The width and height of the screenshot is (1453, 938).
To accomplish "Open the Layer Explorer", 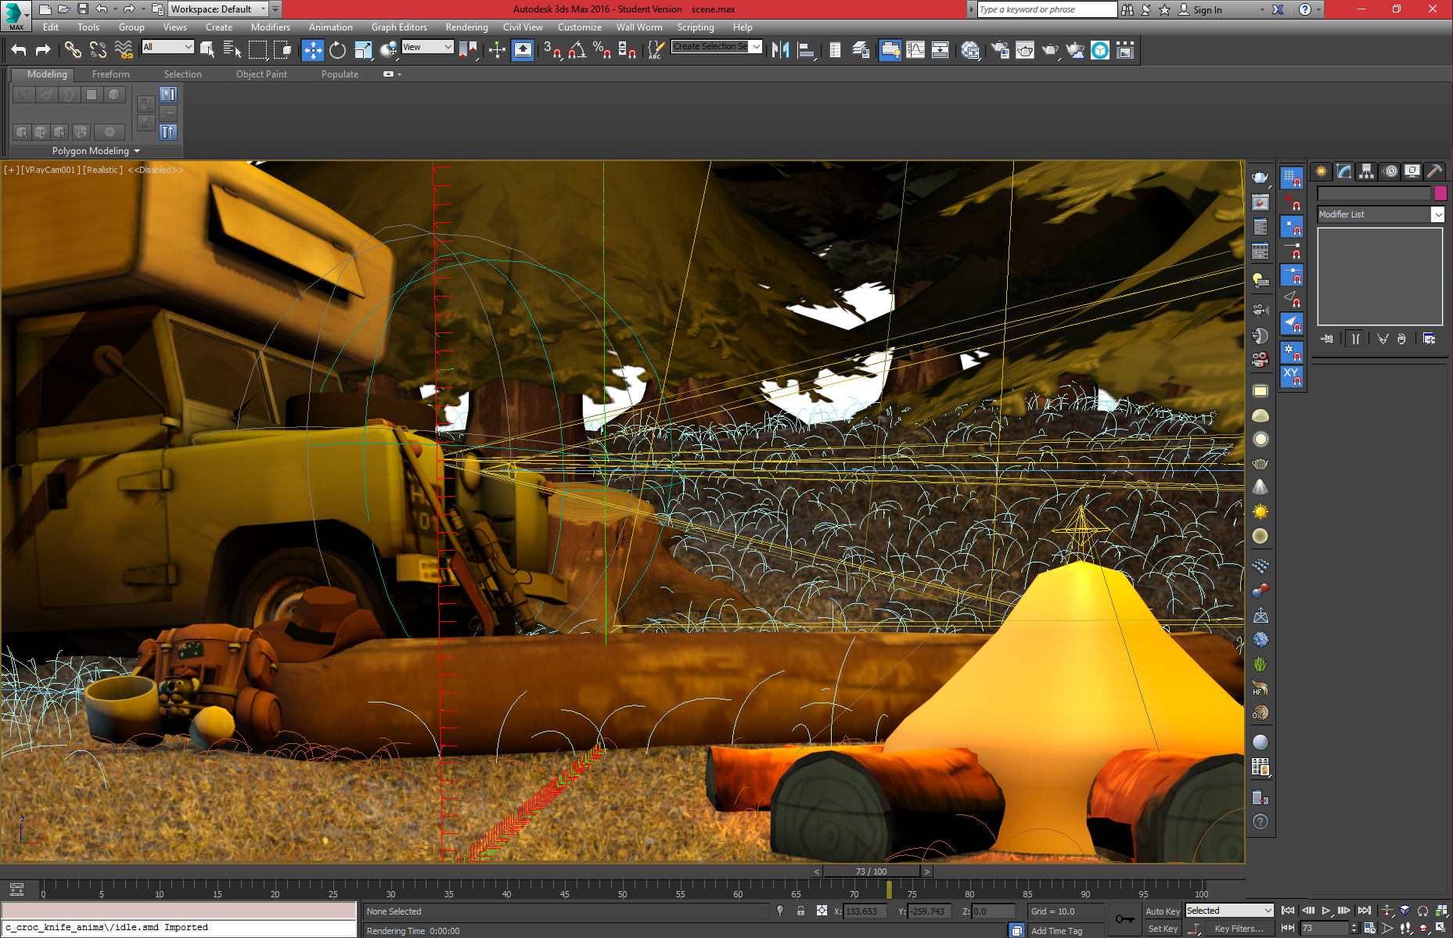I will coord(861,50).
